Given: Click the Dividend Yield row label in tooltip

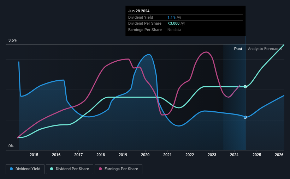Looking at the screenshot, I should pos(141,17).
